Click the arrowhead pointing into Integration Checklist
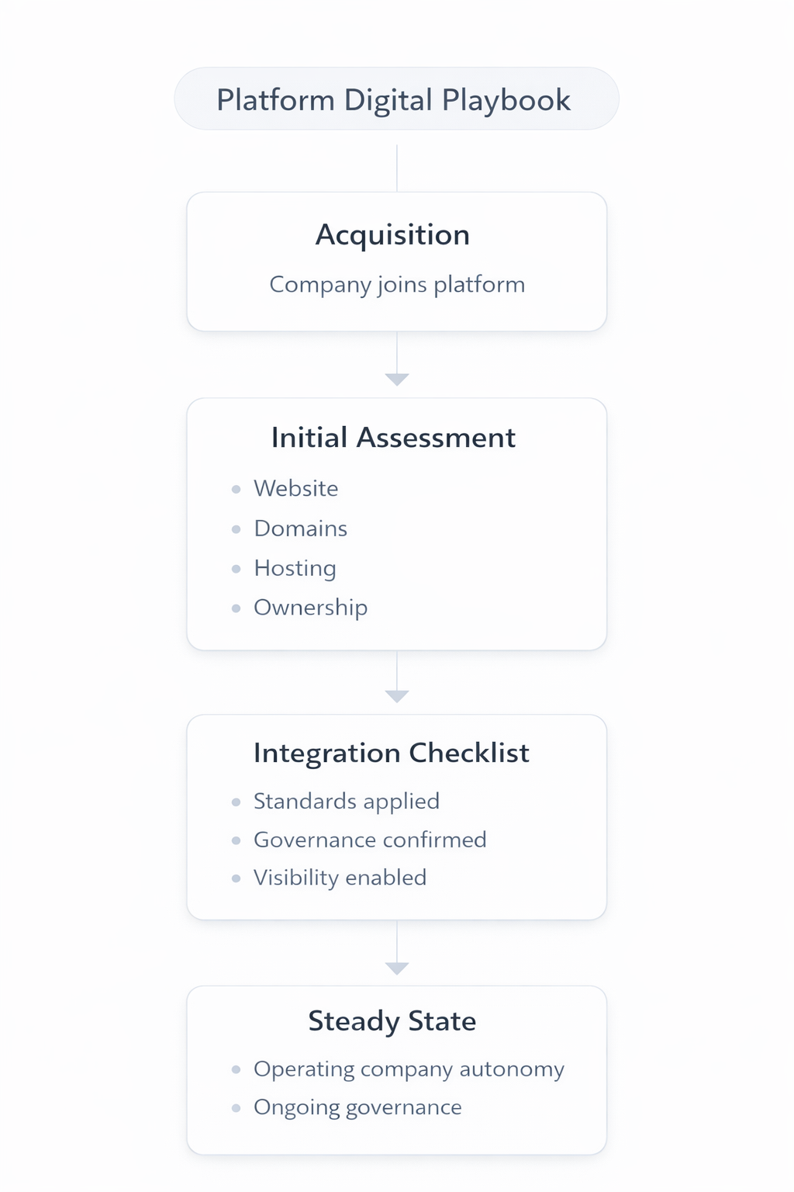 pos(397,696)
